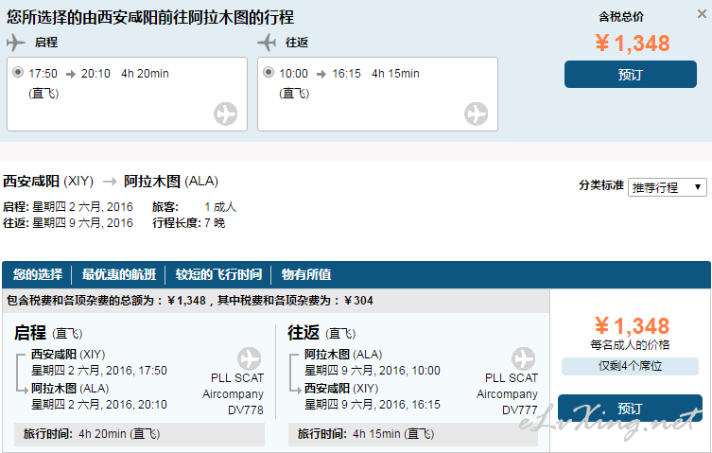Click the 仅剩4个席位 seats remaining badge

(x=630, y=366)
